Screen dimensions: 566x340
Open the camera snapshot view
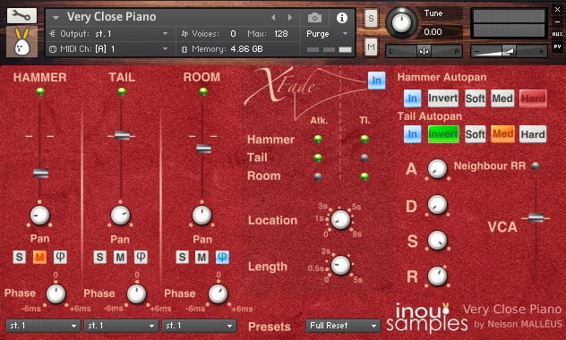[314, 17]
